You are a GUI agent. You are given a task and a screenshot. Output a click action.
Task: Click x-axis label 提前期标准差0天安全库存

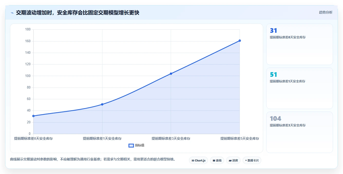(x=33, y=138)
